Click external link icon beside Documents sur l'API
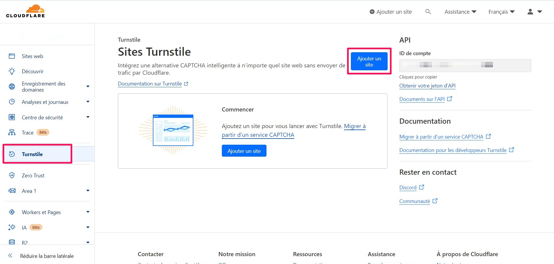The image size is (554, 264). point(450,99)
